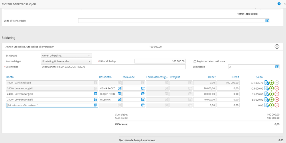View account details for 15 000,00 saldo row
This screenshot has width=286, height=143.
coord(267,94)
